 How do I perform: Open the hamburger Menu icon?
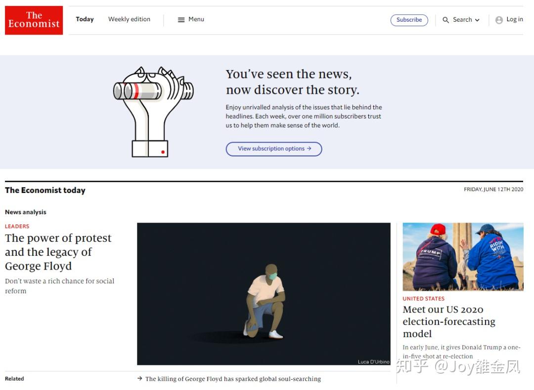[181, 20]
